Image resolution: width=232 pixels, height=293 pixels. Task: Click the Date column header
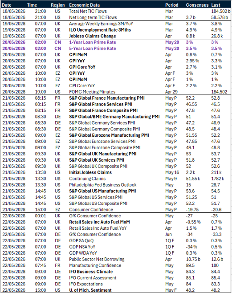[7, 5]
